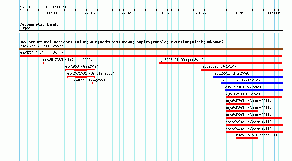Click the 66100k ruler tick label
Screen dimensions: 292x161
coord(53,13)
